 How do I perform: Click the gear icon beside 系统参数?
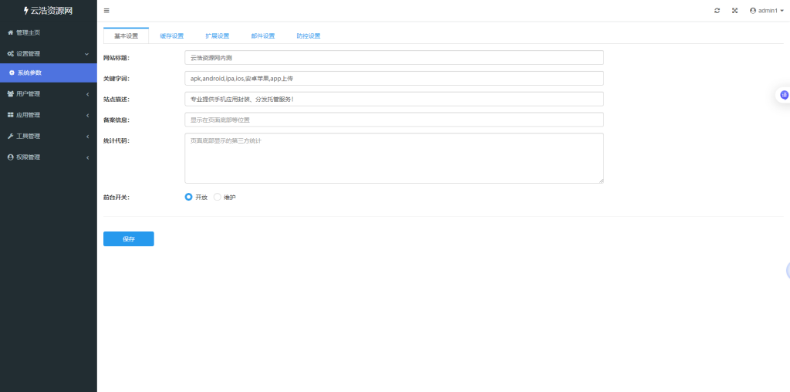[12, 73]
